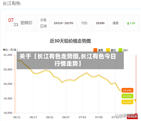Click the green 19,420 tooltip label
Viewport: 141px width, 121px height.
127,96
